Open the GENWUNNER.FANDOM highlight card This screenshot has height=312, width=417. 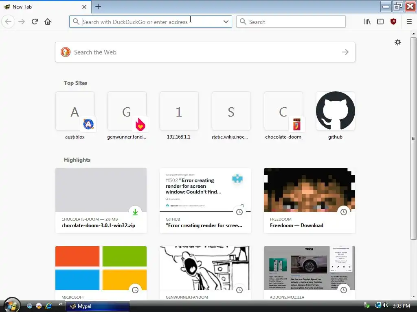[x=205, y=273]
